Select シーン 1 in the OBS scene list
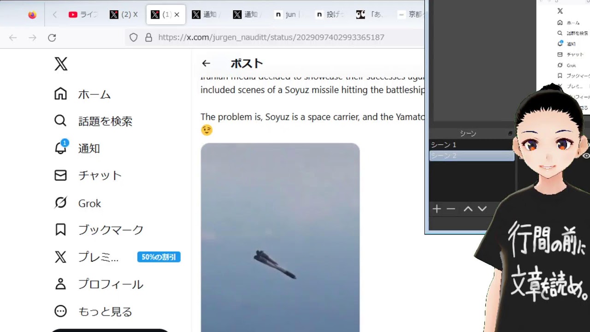 472,145
